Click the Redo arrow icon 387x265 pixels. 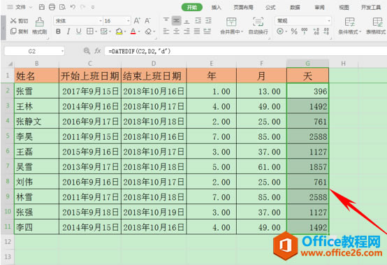click(x=82, y=7)
